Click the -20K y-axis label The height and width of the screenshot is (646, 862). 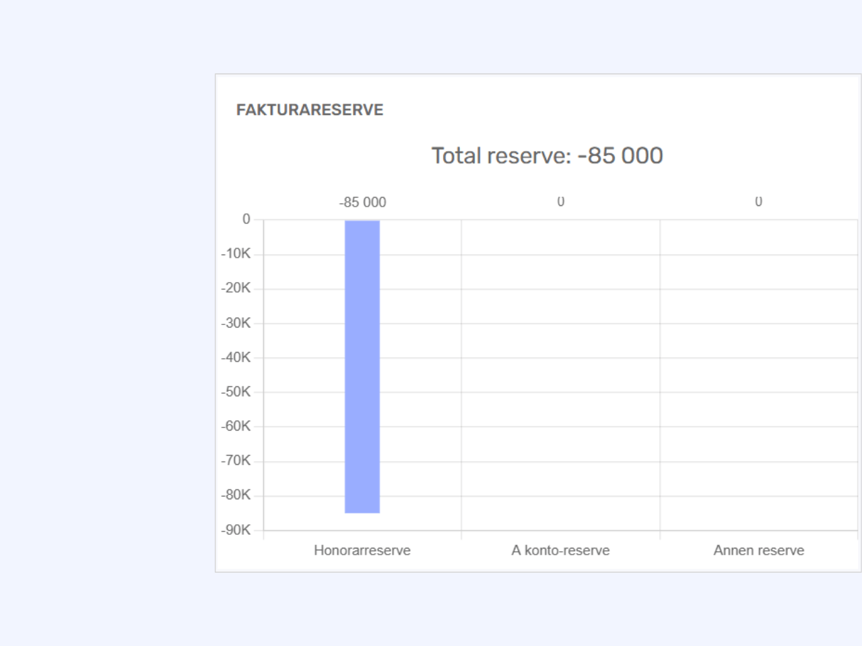[x=236, y=288]
